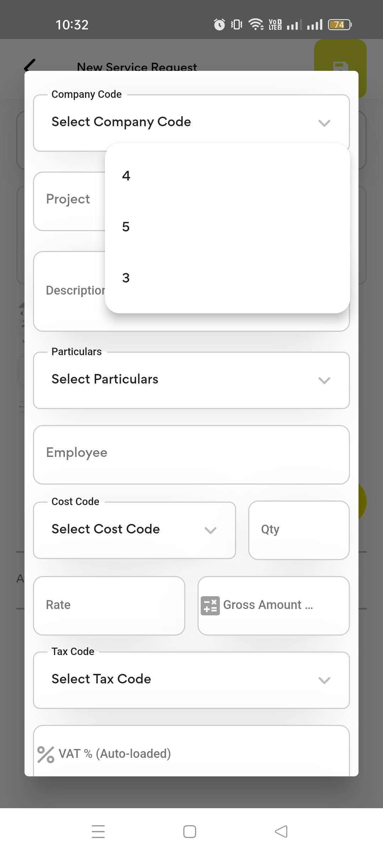Tap the calculator icon in Gross Amount
Screen dimensions: 383x855
[210, 605]
